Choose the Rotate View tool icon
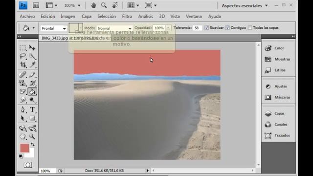 (115, 5)
